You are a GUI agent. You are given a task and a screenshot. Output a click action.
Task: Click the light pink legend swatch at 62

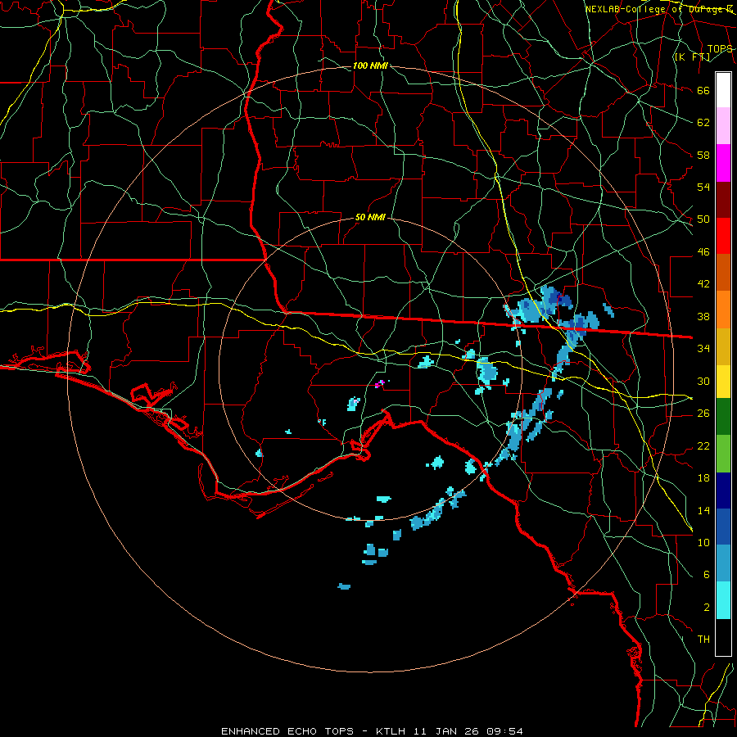(723, 126)
